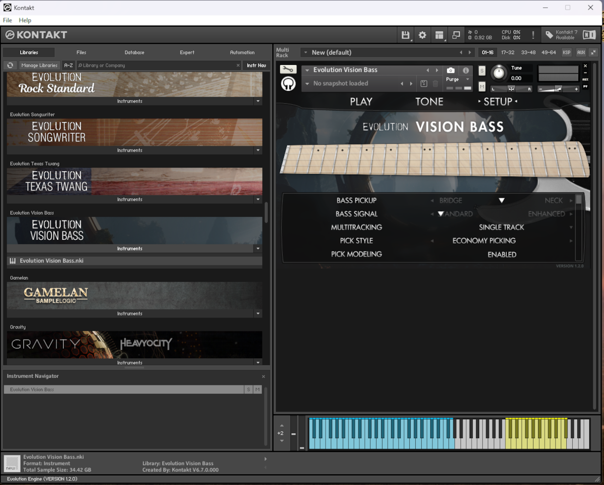604x485 pixels.
Task: Open the instrument PLAY page
Action: click(361, 102)
